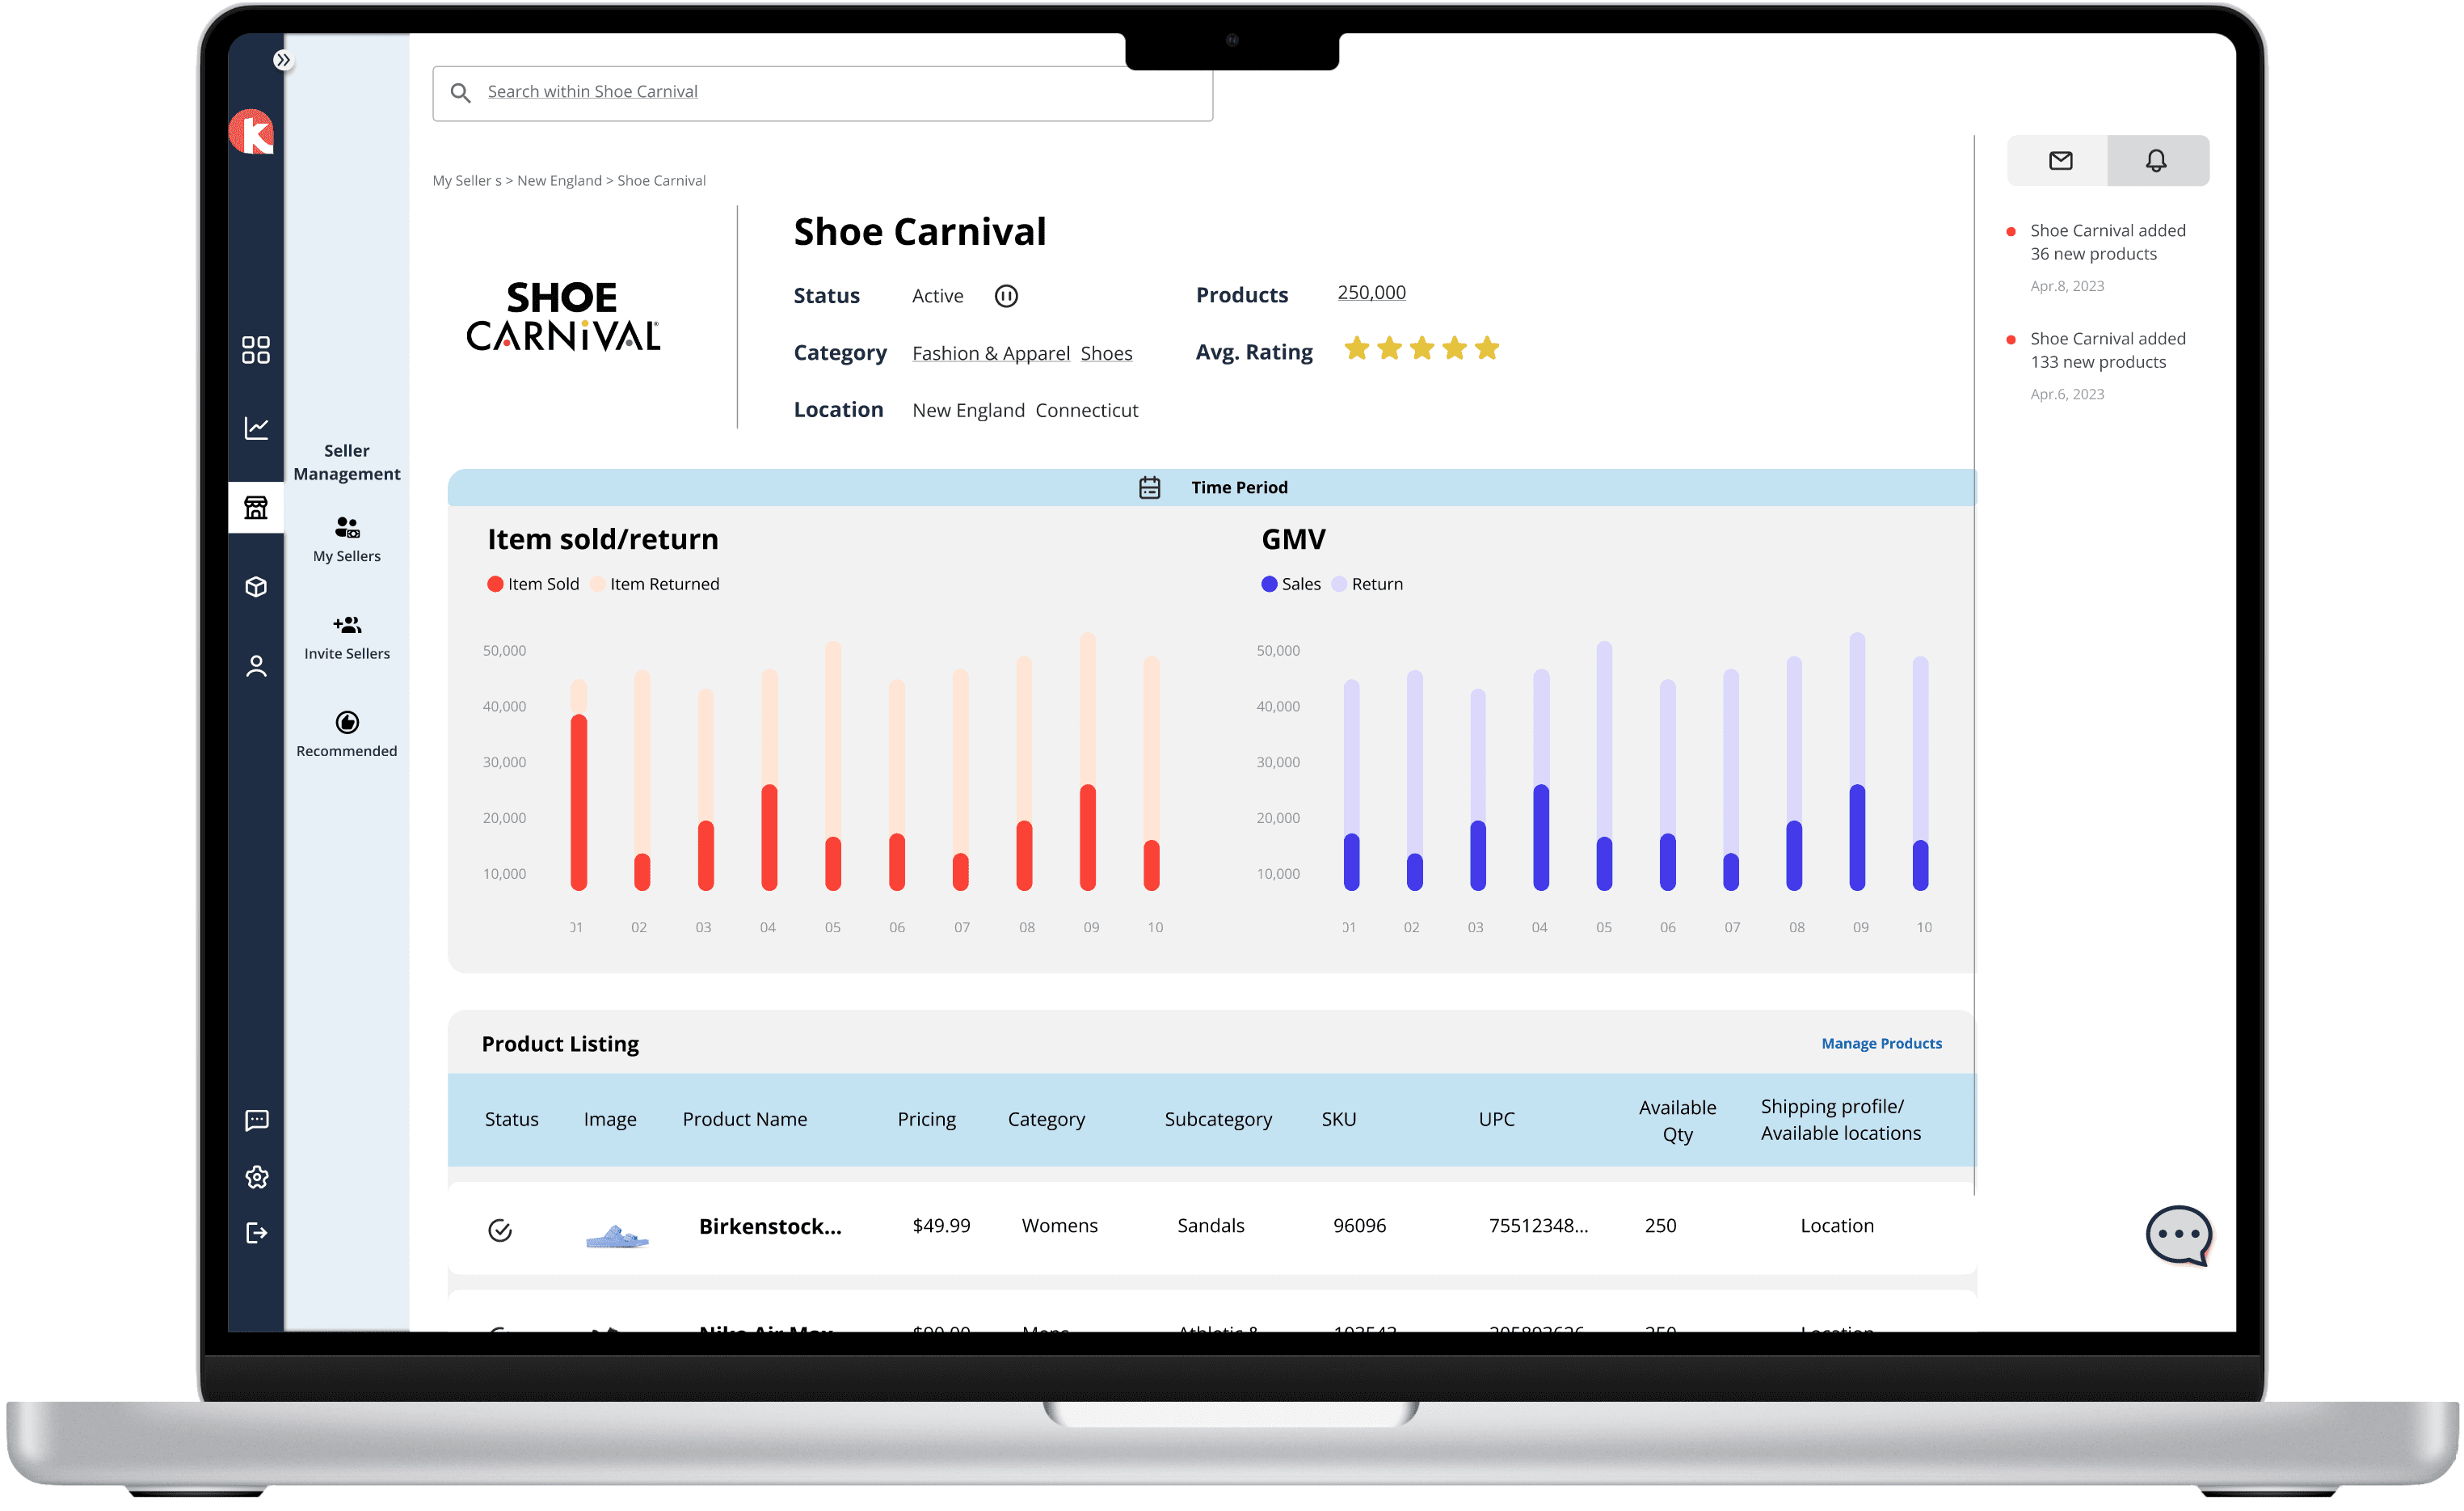Open Time Period calendar selector
This screenshot has width=2464, height=1511.
(x=1212, y=487)
